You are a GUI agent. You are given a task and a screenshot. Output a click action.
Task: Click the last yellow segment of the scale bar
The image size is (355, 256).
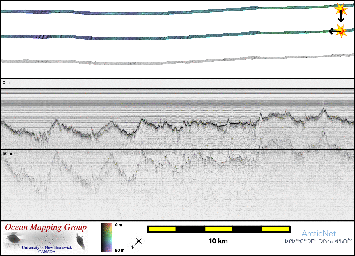coord(275,229)
